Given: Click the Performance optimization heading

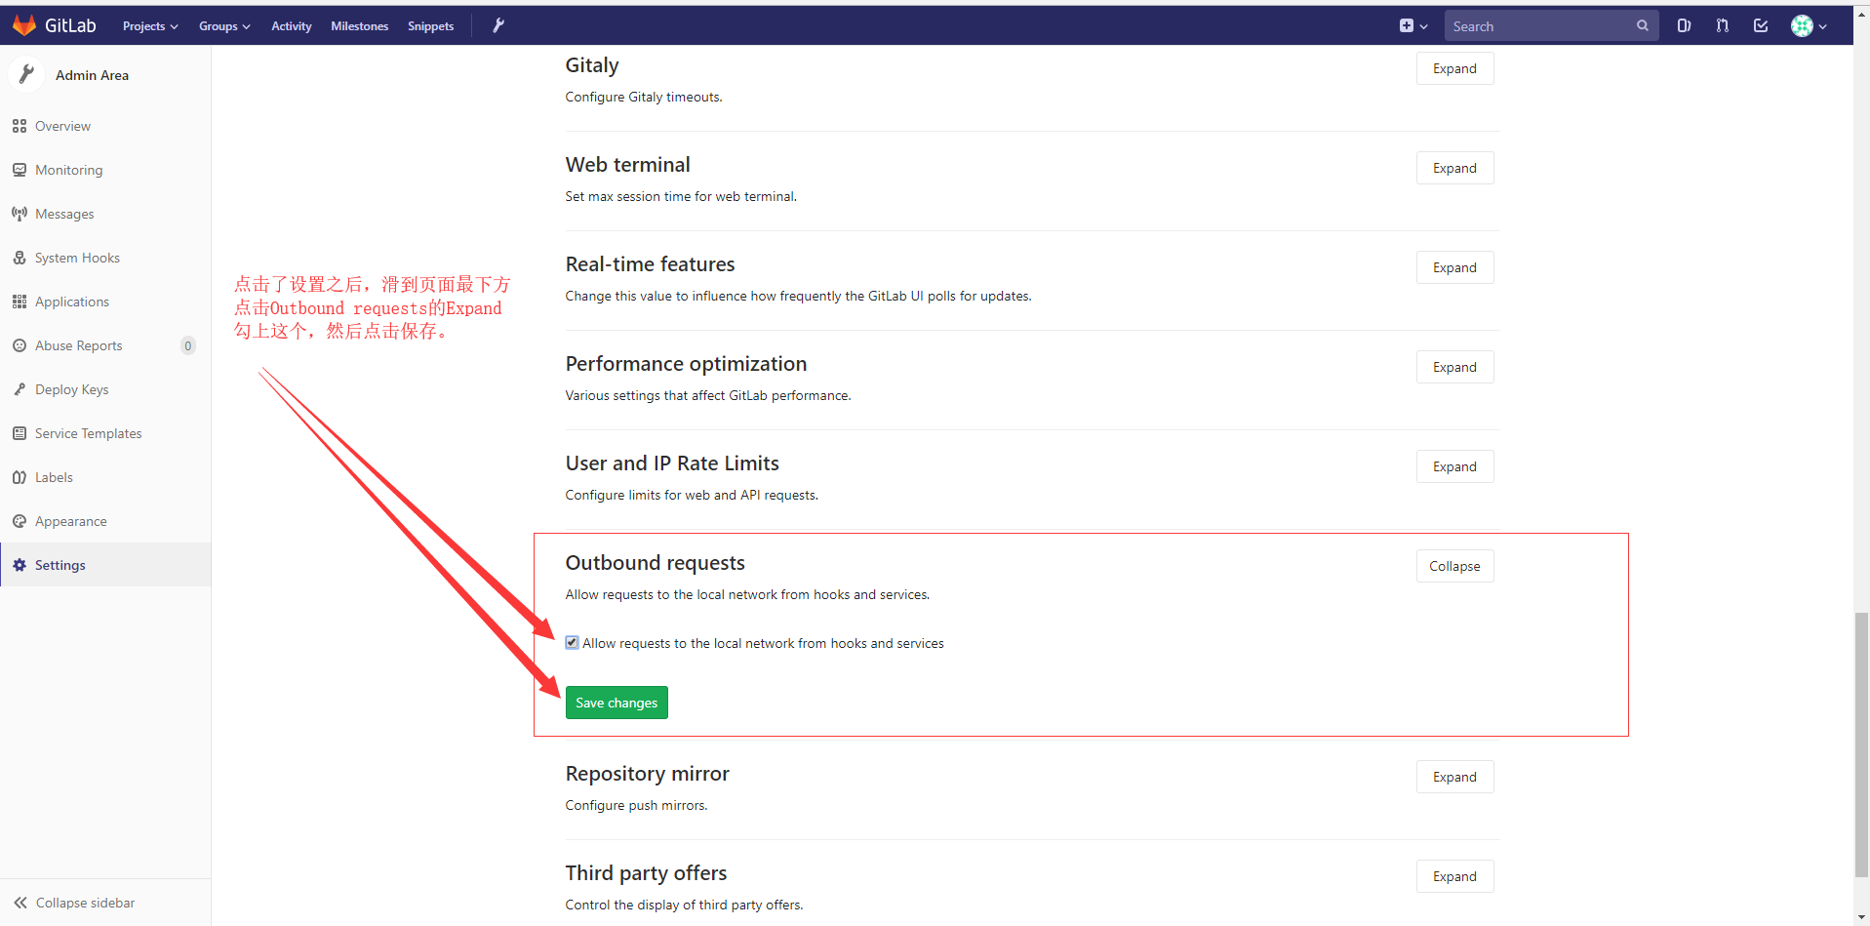Looking at the screenshot, I should point(686,364).
